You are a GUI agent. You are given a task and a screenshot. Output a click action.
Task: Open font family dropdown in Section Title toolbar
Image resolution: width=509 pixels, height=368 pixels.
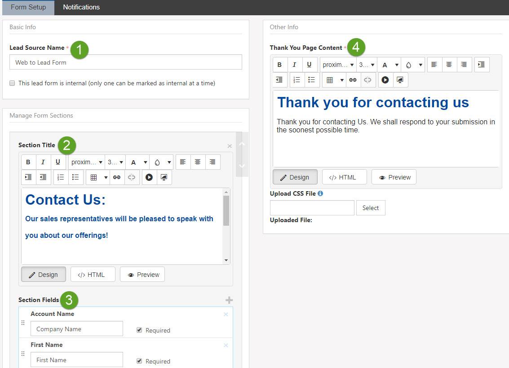(x=87, y=162)
